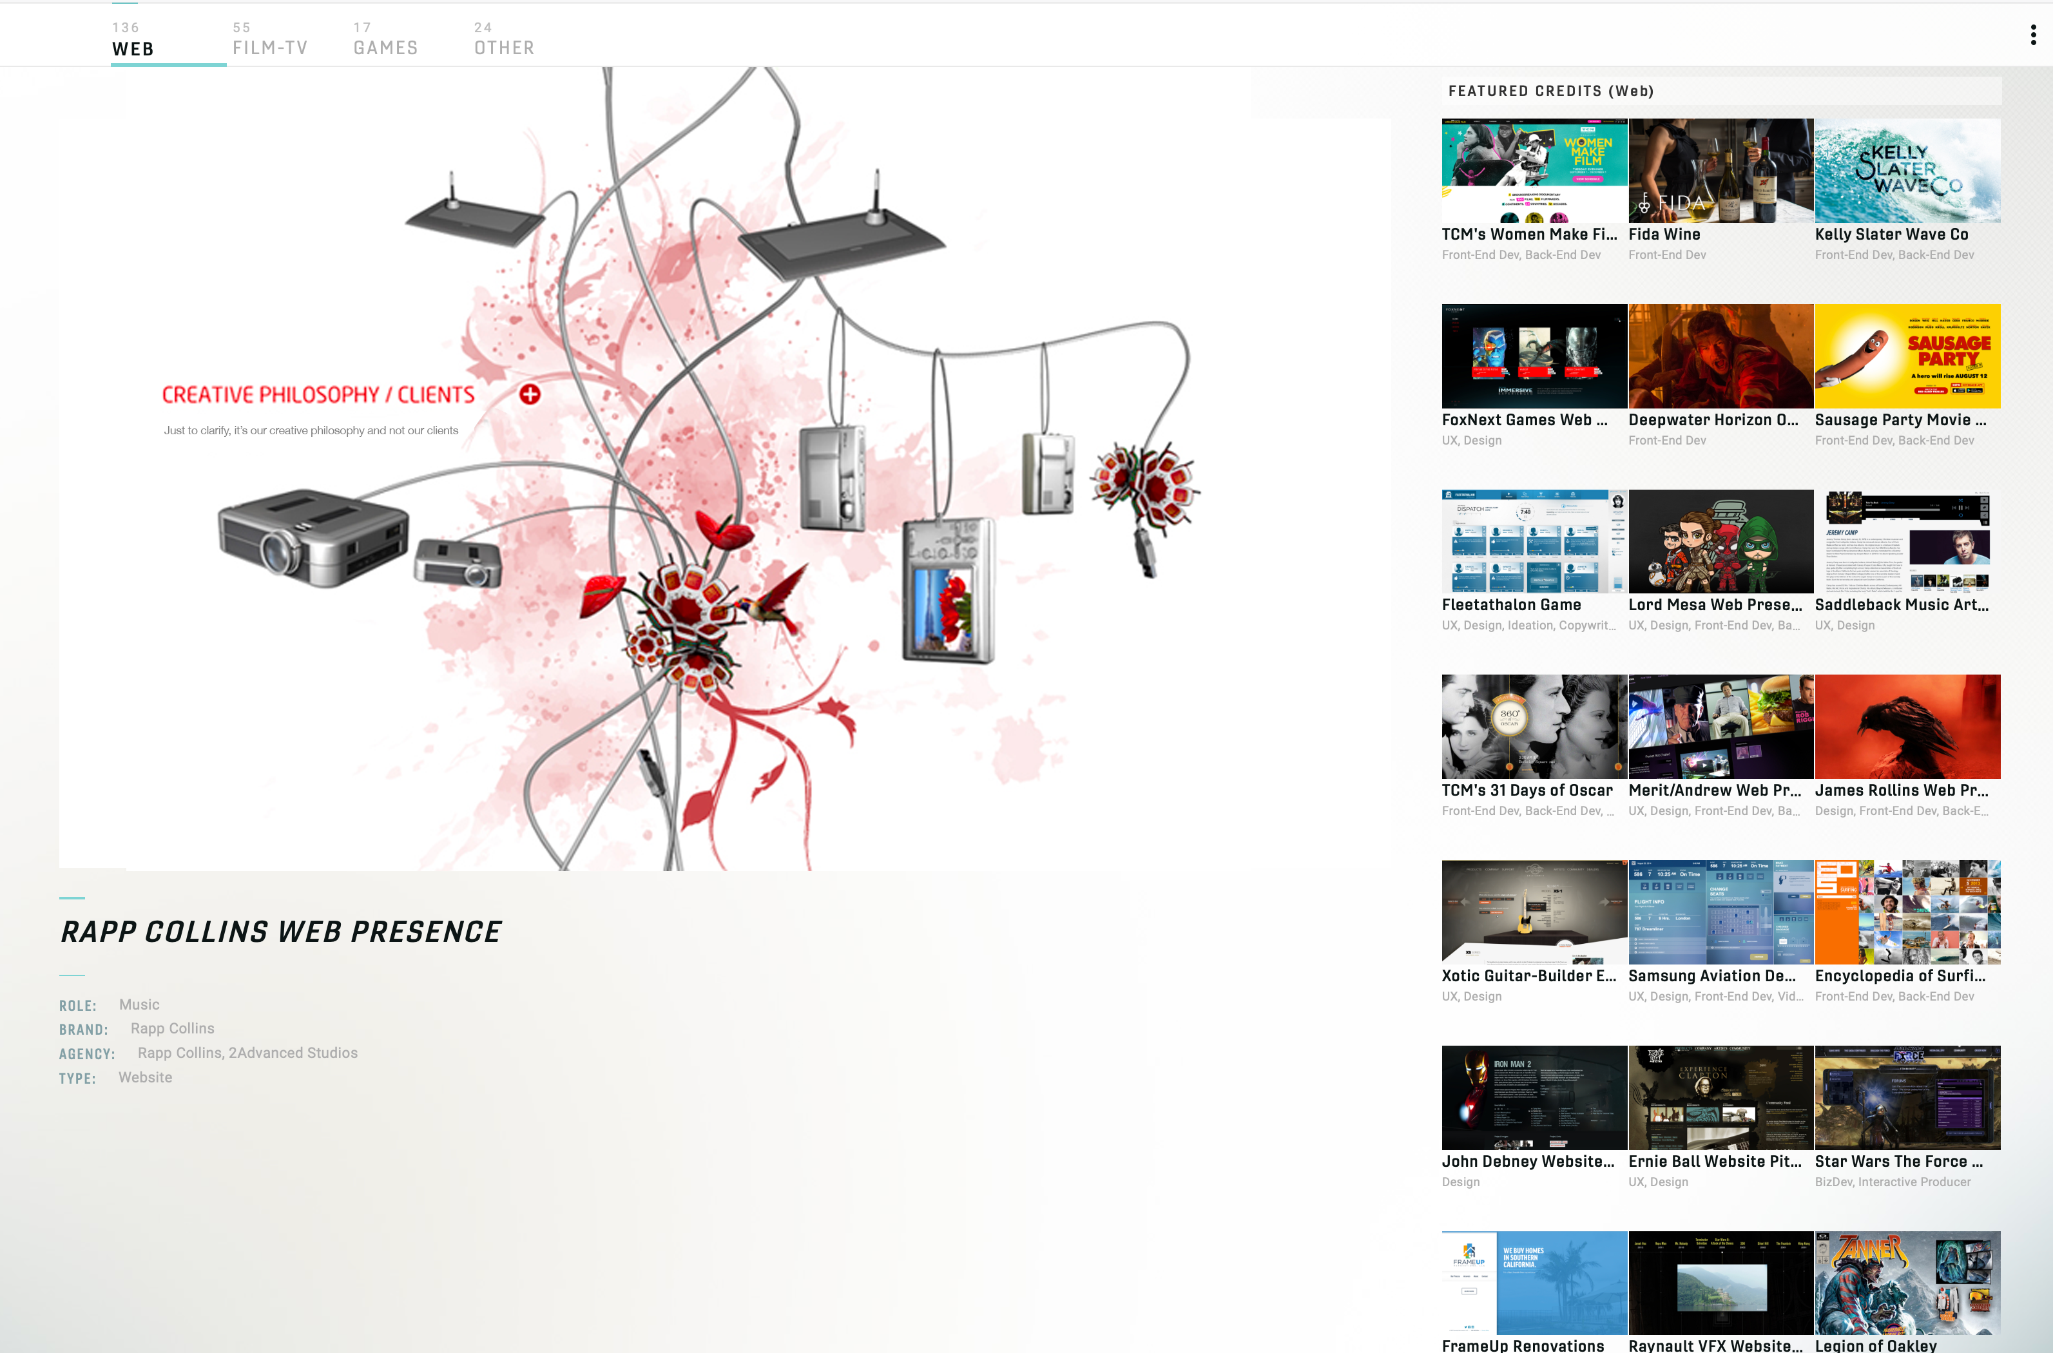Click the Deepwater Horizon title link
2053x1353 pixels.
click(x=1713, y=420)
